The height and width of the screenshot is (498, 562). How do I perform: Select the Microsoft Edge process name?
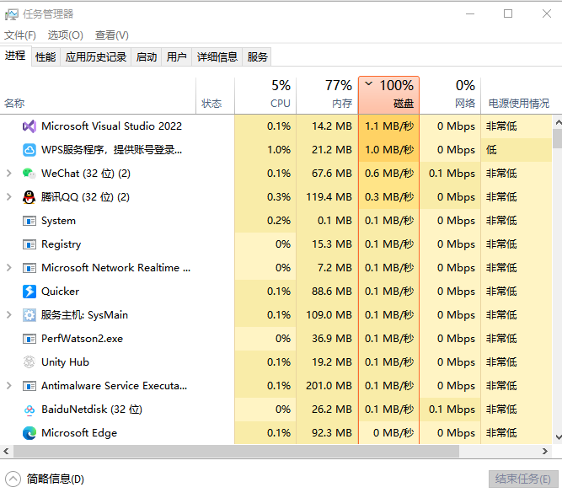pyautogui.click(x=79, y=433)
